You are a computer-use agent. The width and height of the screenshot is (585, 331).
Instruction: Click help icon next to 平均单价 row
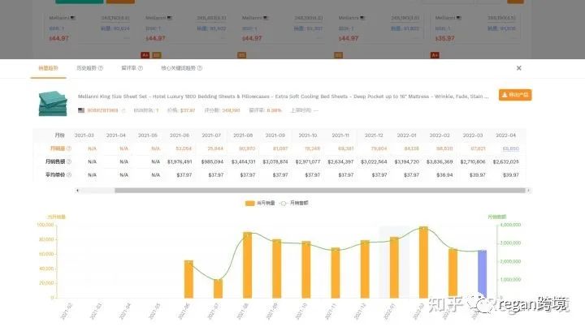pyautogui.click(x=68, y=174)
